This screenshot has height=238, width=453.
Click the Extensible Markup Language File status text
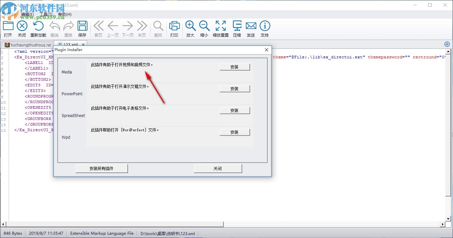(x=102, y=233)
